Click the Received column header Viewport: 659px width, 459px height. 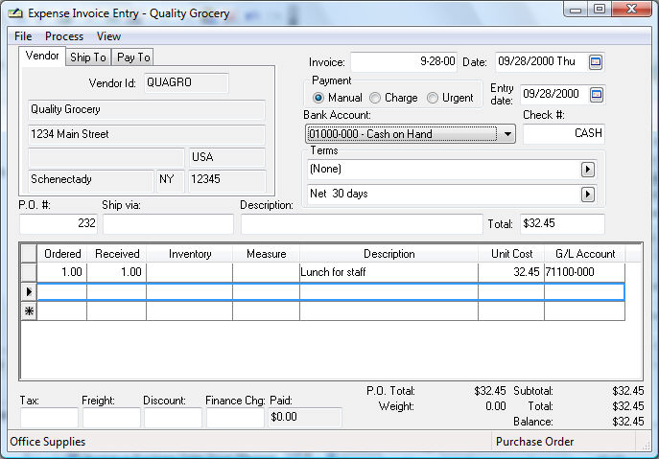(x=117, y=254)
